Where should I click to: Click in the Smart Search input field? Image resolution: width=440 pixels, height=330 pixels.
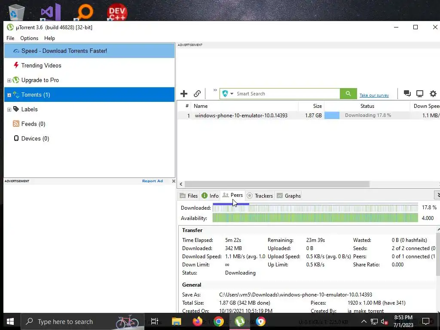(287, 94)
